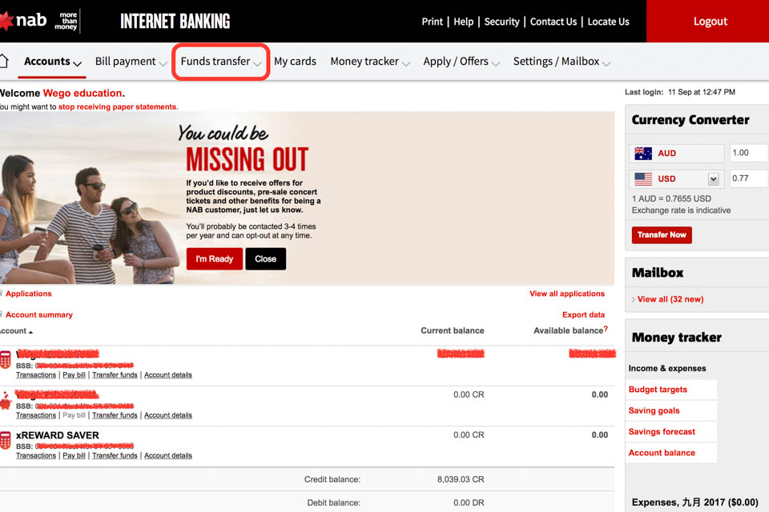Click the Australian flag icon beside AUD
This screenshot has width=769, height=512.
[643, 154]
